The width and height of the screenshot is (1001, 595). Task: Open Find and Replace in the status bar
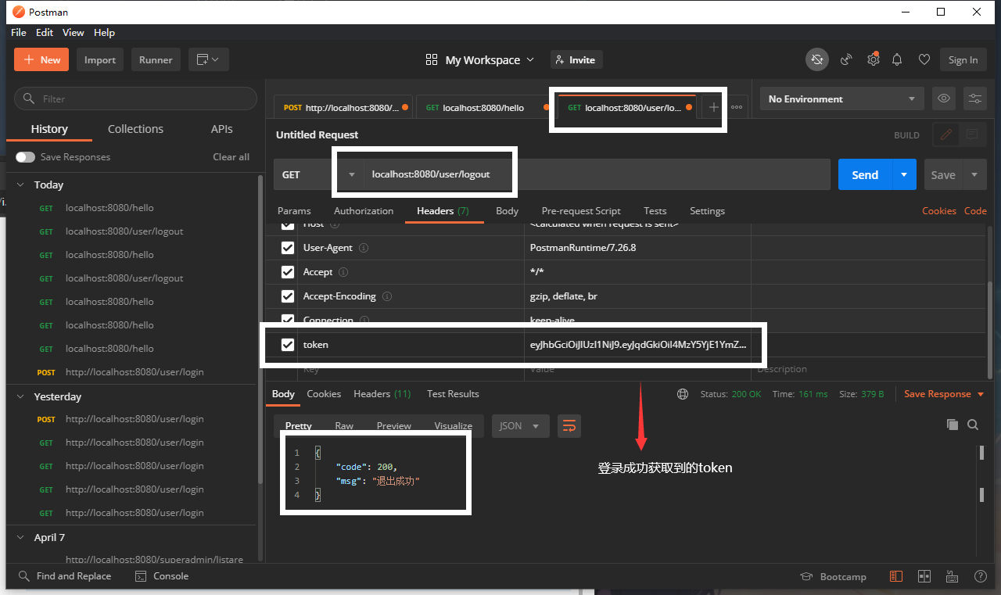point(65,576)
